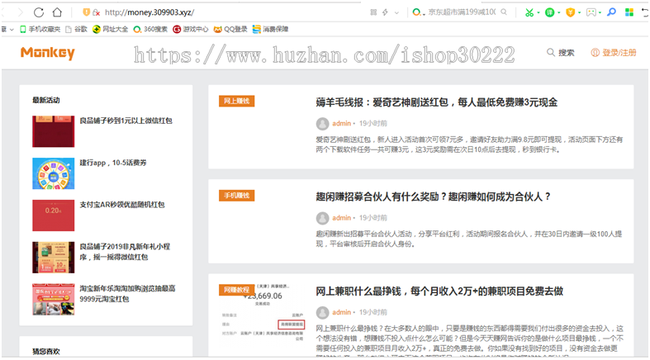This screenshot has width=650, height=360.
Task: Open dropdown next to game controller icon
Action: pyautogui.click(x=600, y=13)
